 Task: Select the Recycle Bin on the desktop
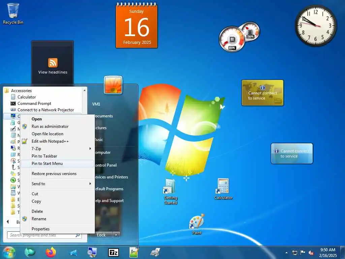(x=13, y=13)
